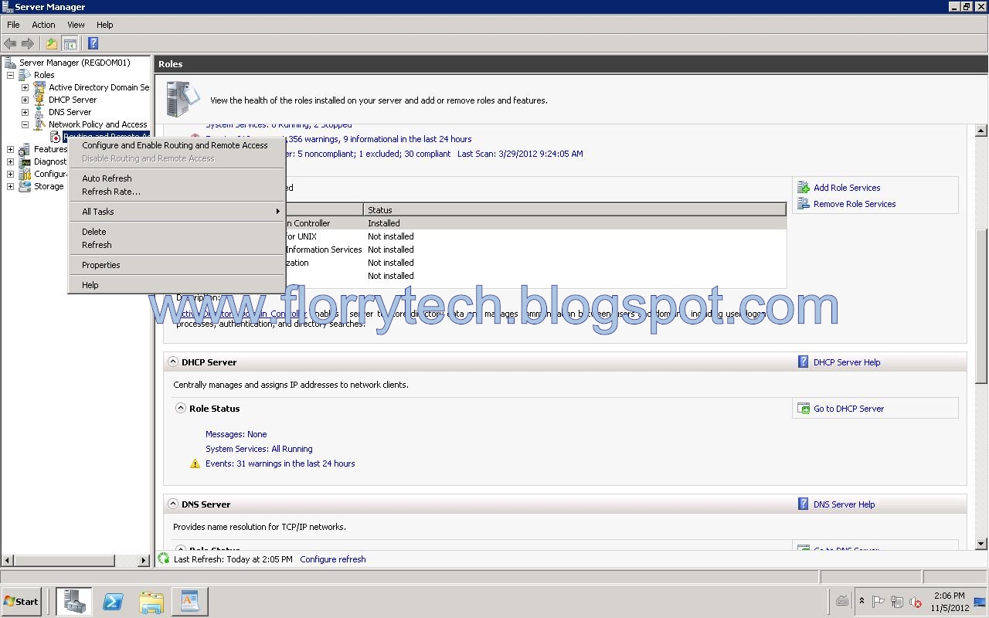Click the Add Role Services link

tap(847, 188)
